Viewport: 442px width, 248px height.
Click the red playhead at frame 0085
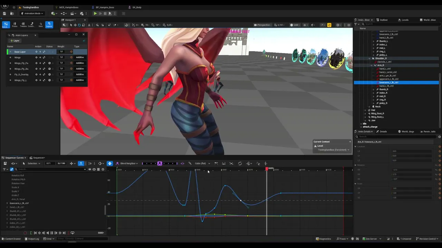click(x=267, y=168)
